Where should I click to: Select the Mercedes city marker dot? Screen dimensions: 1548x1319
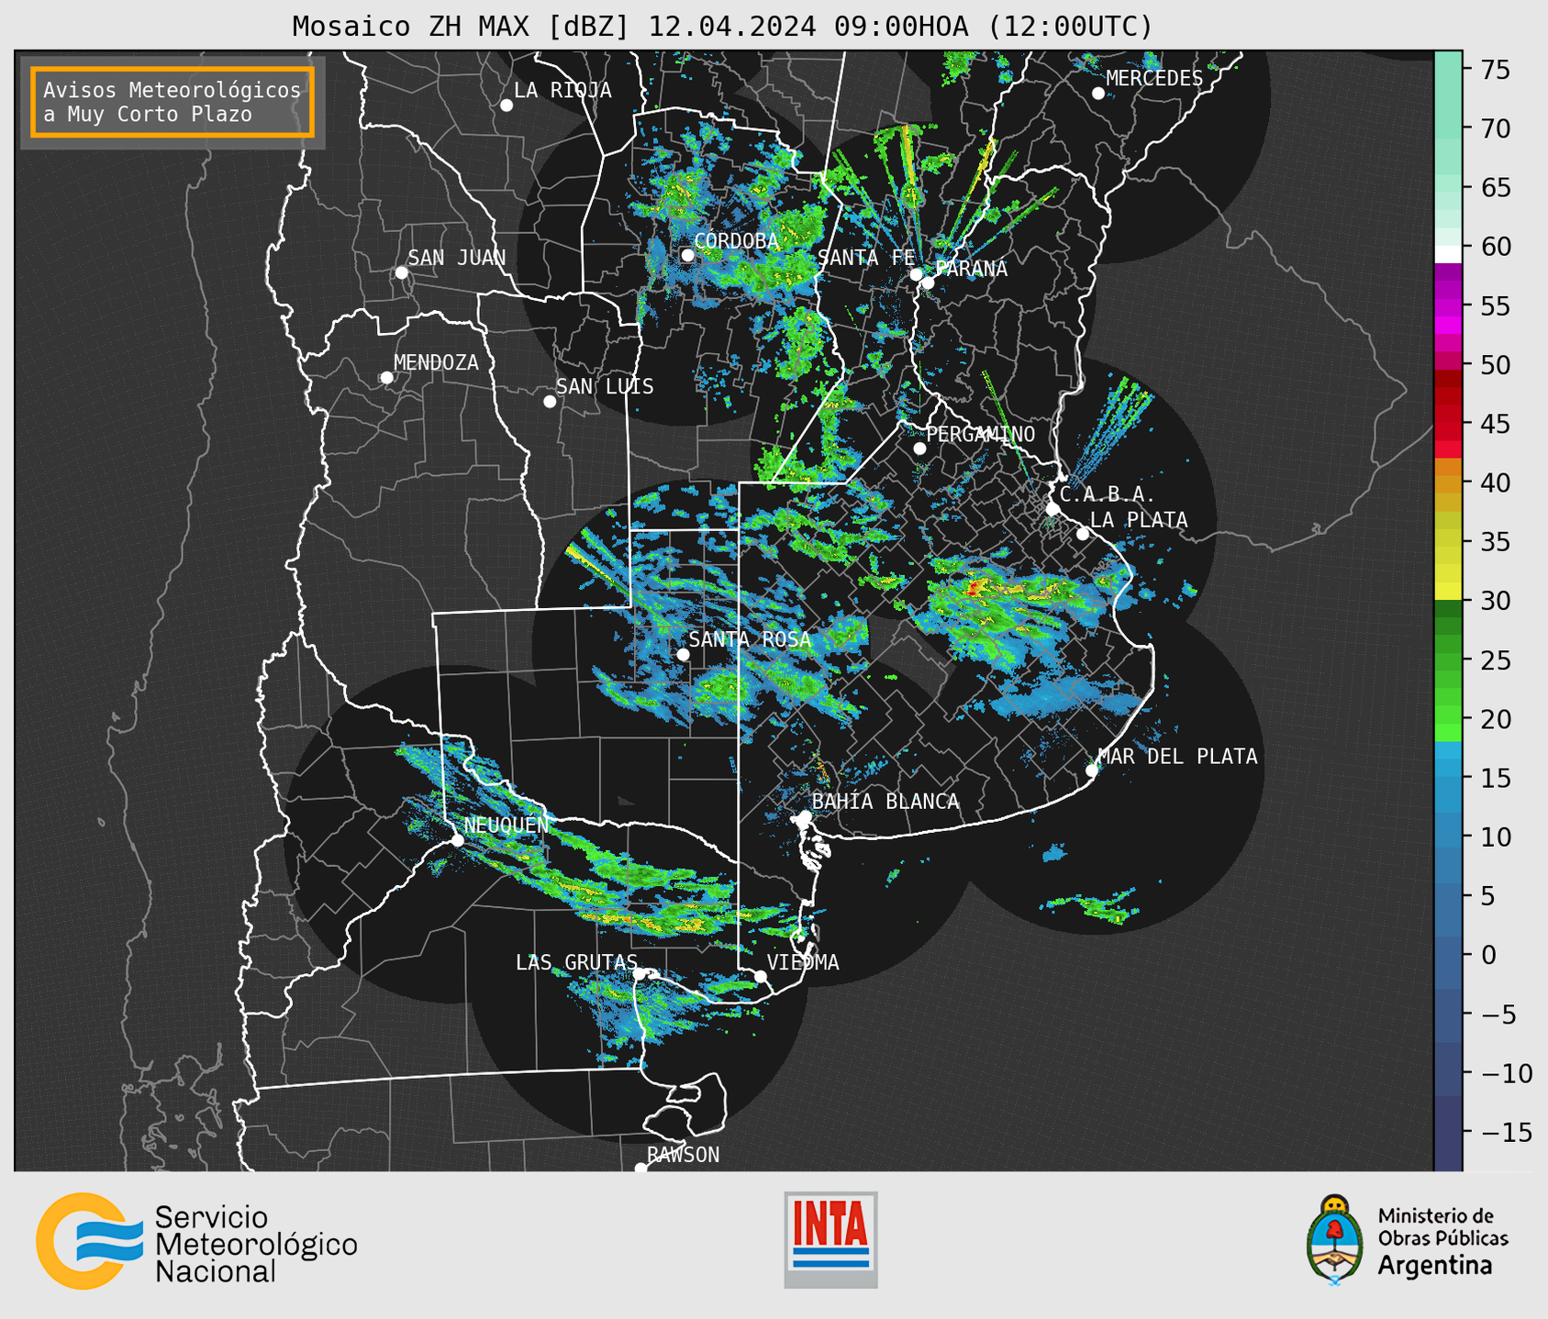point(1098,94)
